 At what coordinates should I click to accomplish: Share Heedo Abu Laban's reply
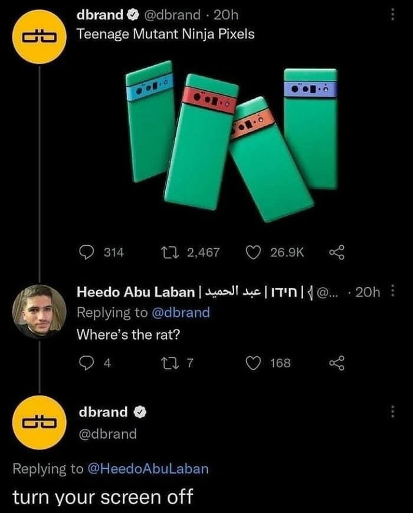click(337, 363)
